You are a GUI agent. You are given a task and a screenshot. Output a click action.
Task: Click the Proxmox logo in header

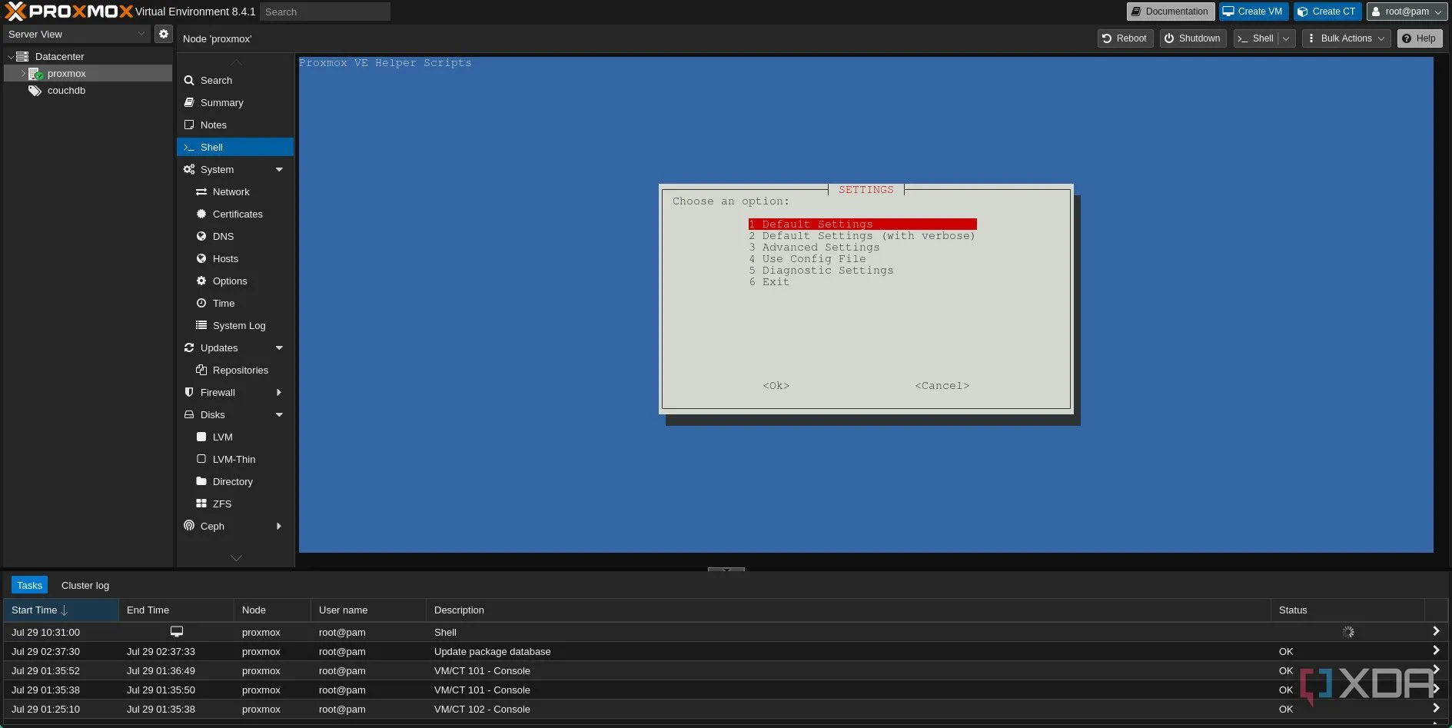[x=69, y=12]
